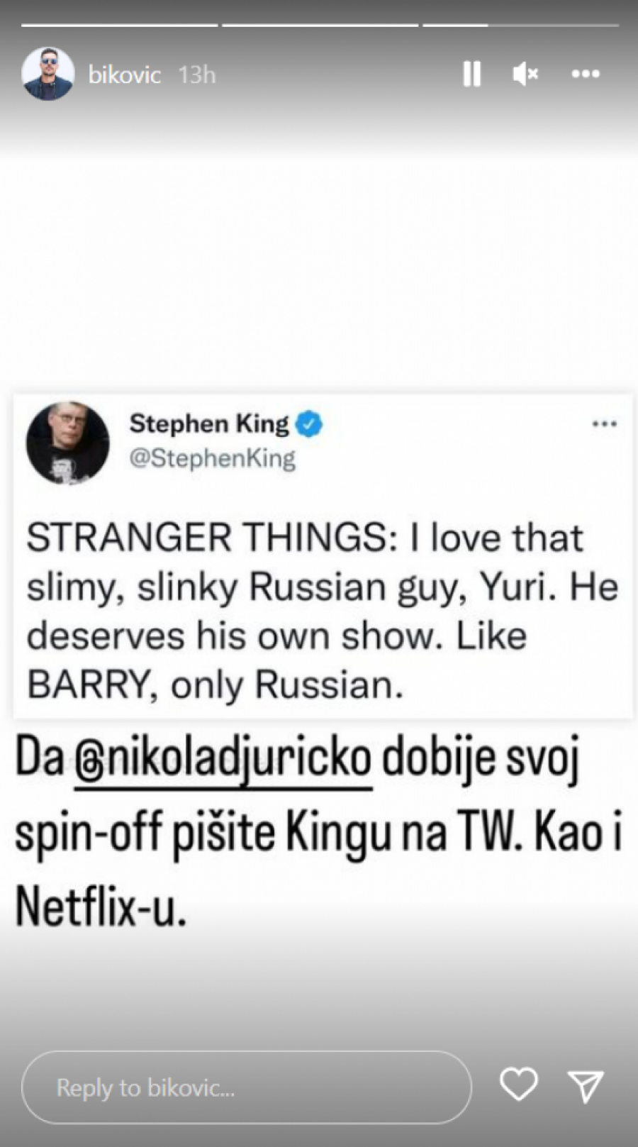This screenshot has width=638, height=1147.
Task: Select the @StephenKing handle
Action: tap(212, 458)
